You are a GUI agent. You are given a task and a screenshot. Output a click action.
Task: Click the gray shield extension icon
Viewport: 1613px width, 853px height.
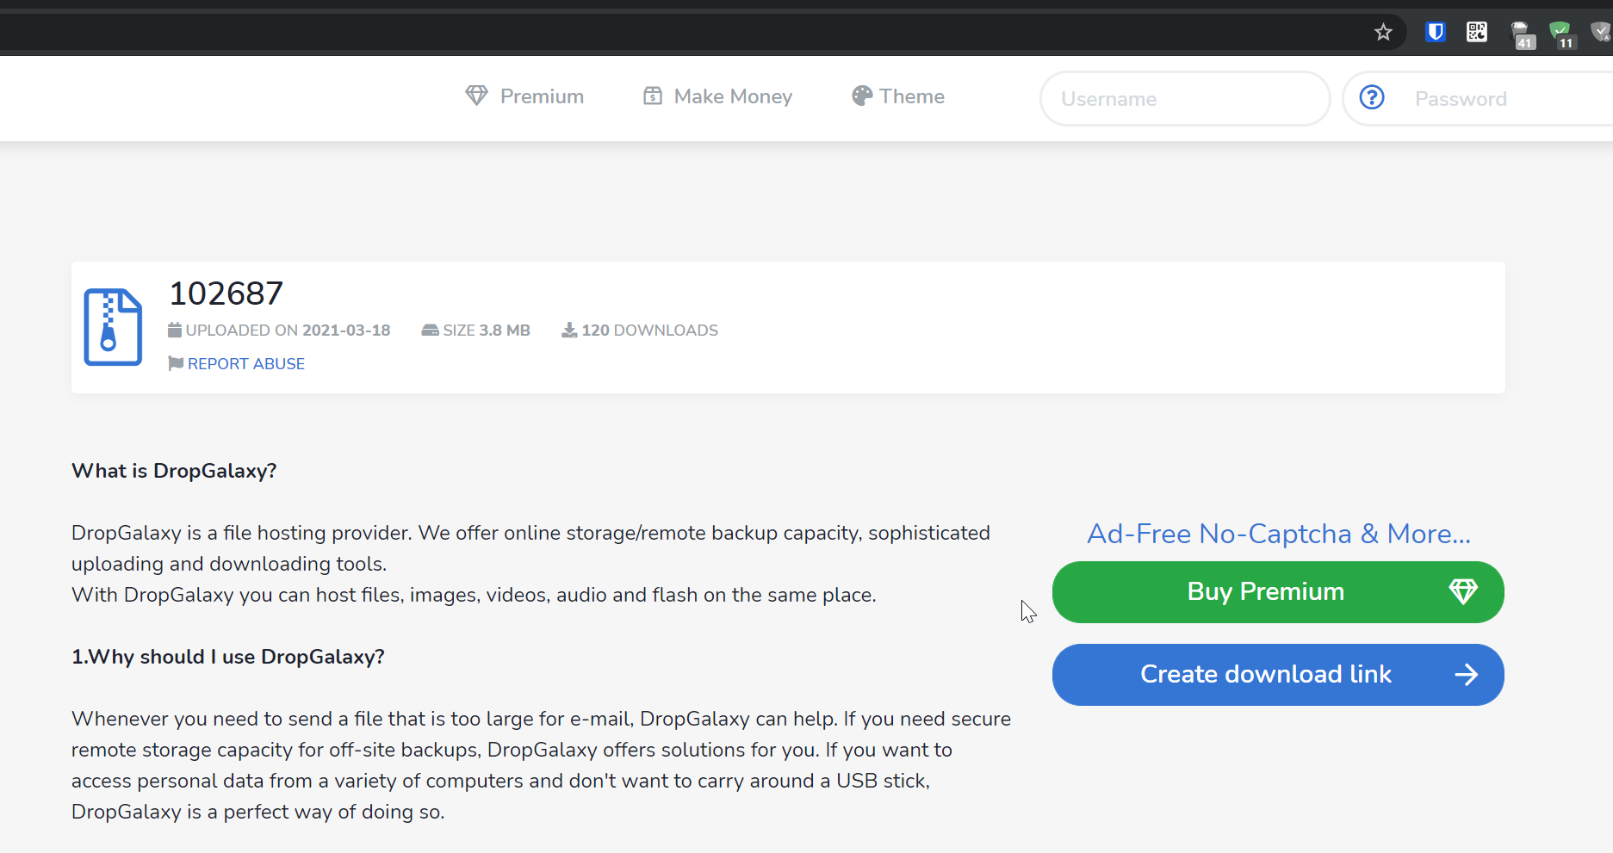pos(1600,32)
